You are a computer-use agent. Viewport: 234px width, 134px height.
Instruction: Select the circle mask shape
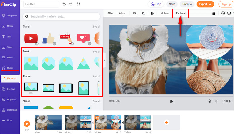point(48,63)
